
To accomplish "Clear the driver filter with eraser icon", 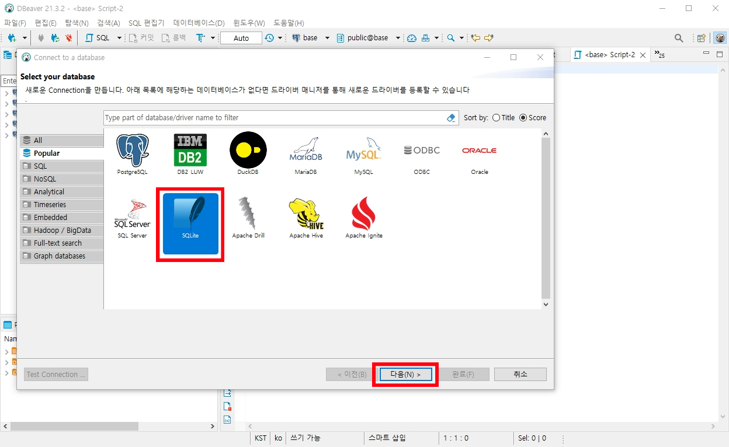I will 450,118.
